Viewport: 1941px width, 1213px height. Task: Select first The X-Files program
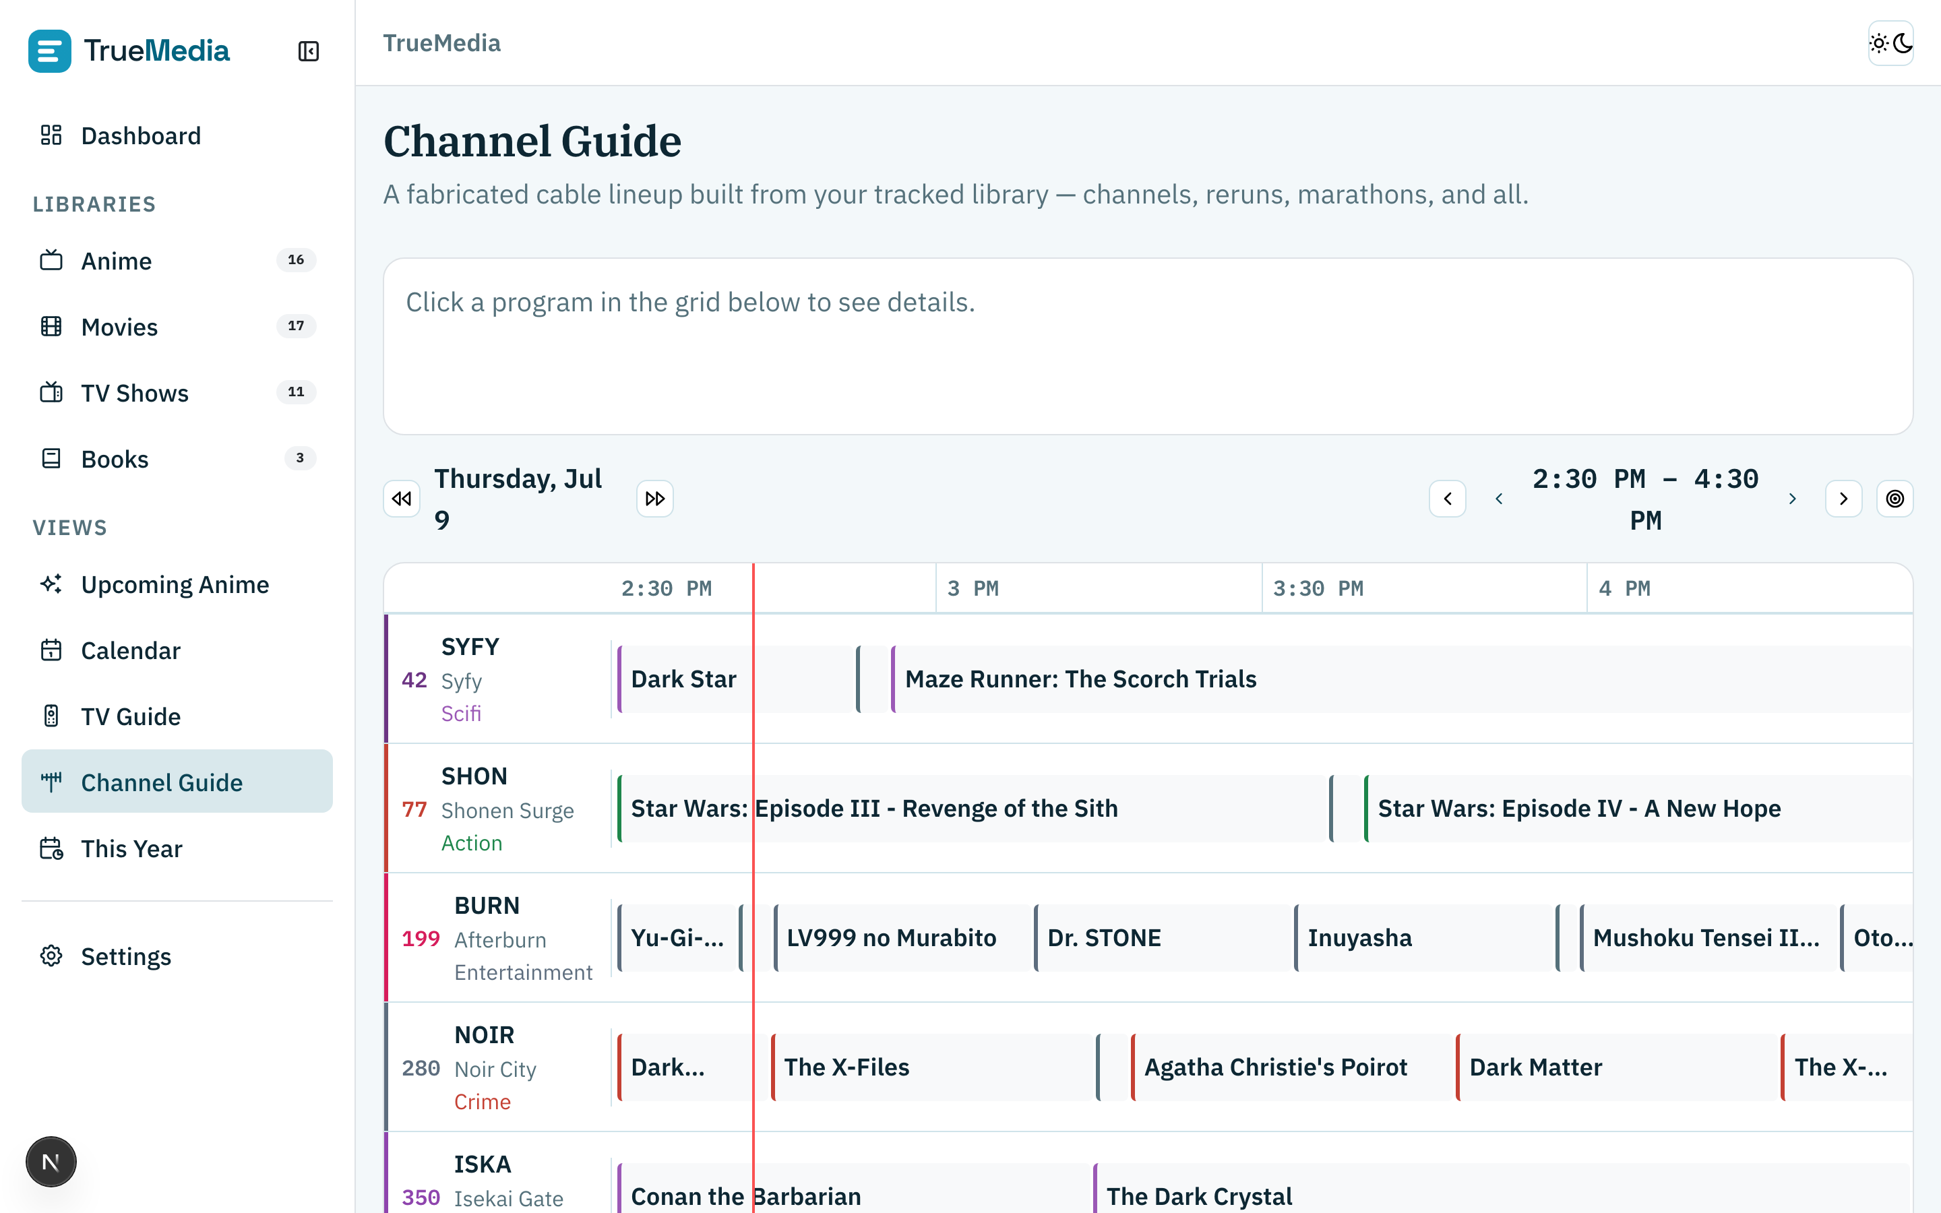[x=931, y=1067]
